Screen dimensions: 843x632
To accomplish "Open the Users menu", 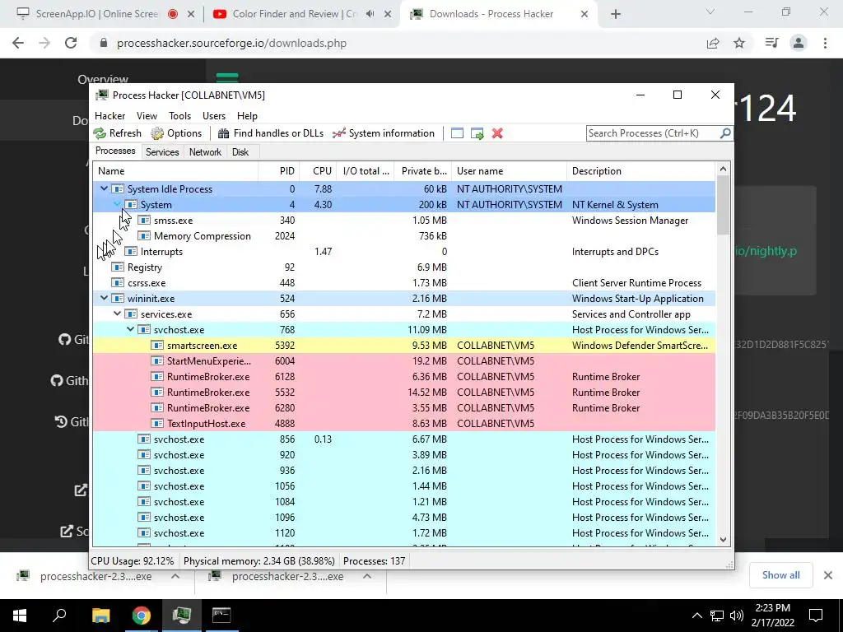I will coord(214,116).
